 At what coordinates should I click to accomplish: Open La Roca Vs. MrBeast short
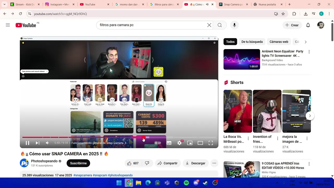click(x=238, y=111)
